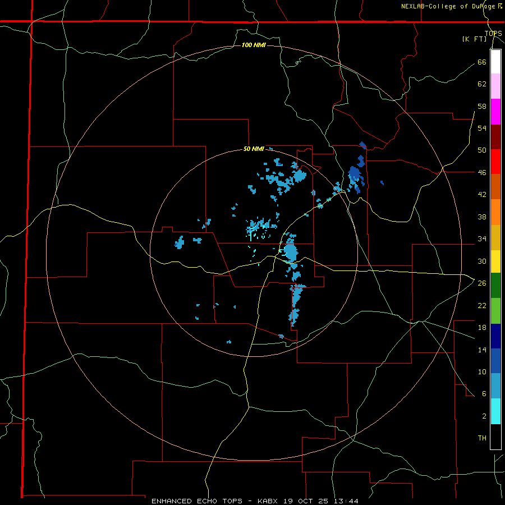Screen dimensions: 505x505
Task: Click the "66" scale label
Action: pos(482,62)
